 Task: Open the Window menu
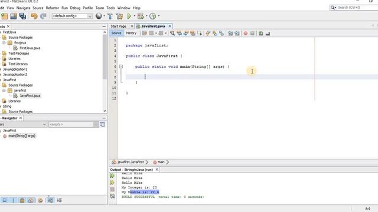(123, 8)
